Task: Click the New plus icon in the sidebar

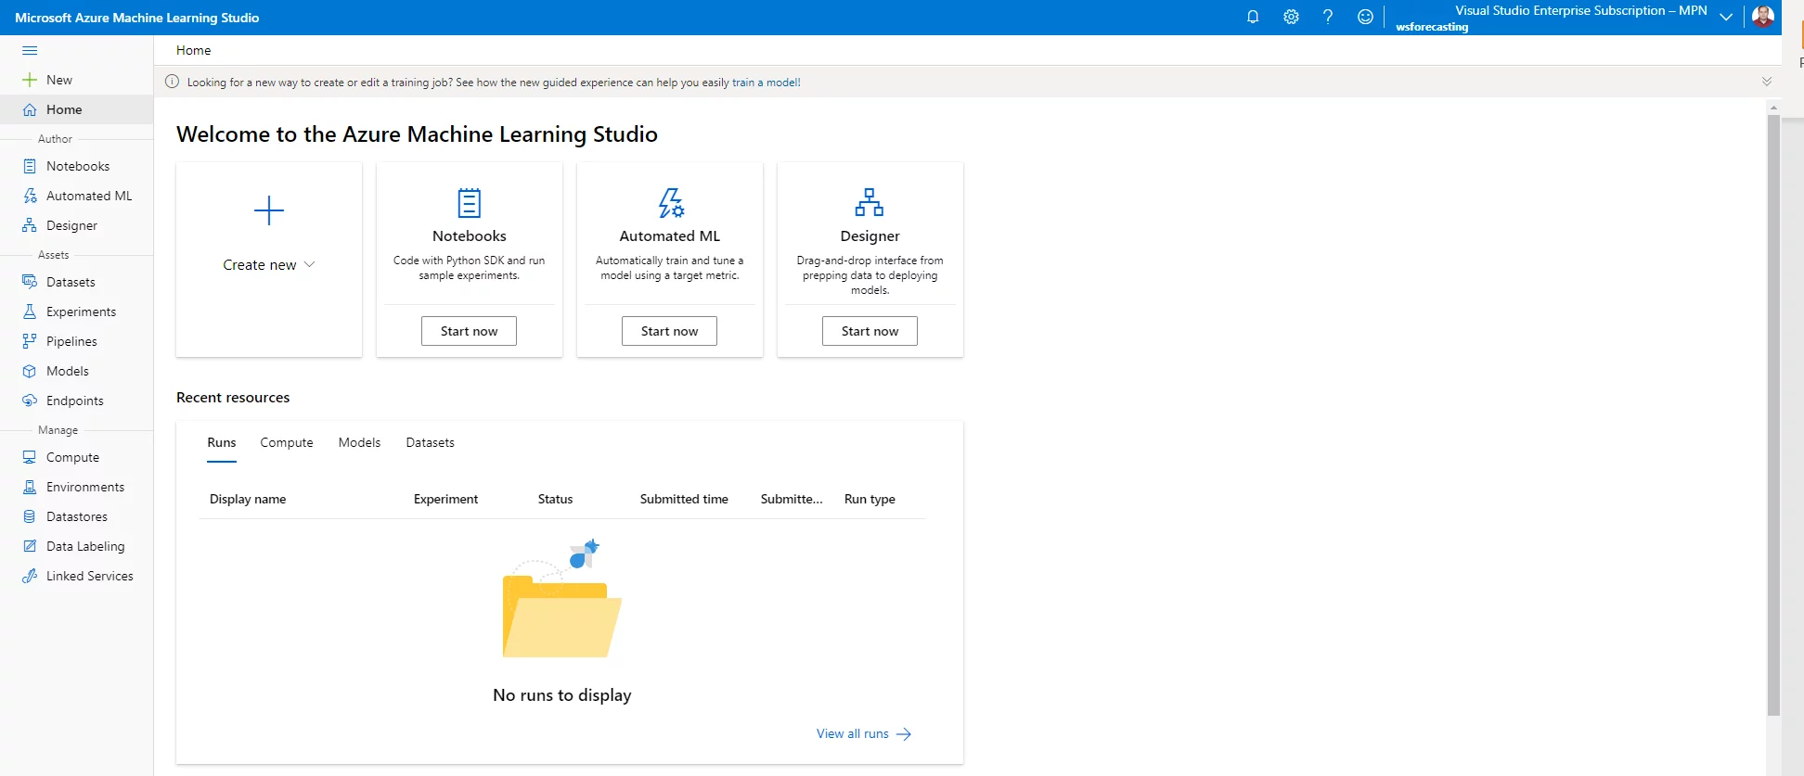Action: click(x=30, y=80)
